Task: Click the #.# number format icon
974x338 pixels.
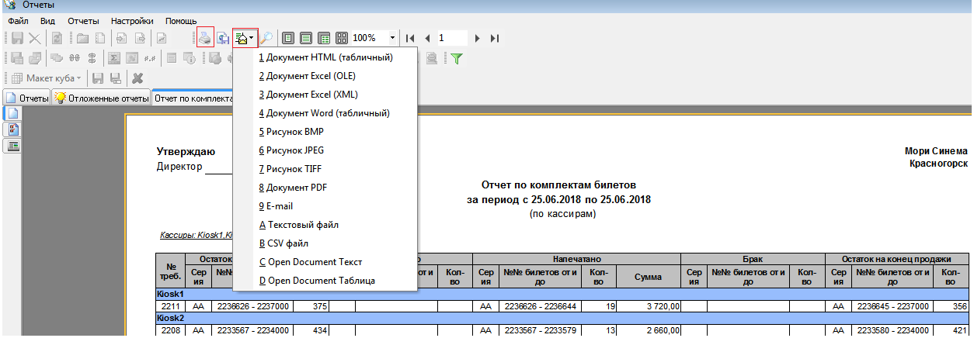Action: click(151, 57)
